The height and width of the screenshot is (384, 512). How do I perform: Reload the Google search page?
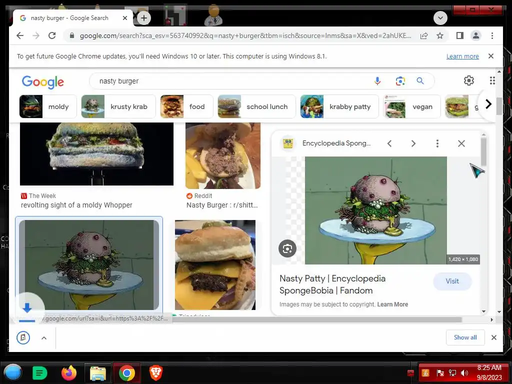pos(52,35)
